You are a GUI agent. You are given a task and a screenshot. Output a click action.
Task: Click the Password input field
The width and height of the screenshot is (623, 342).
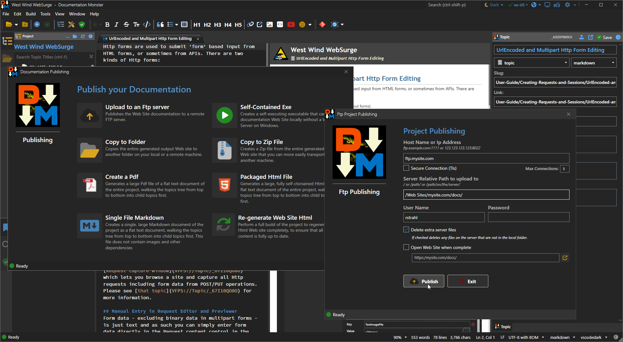tap(528, 217)
